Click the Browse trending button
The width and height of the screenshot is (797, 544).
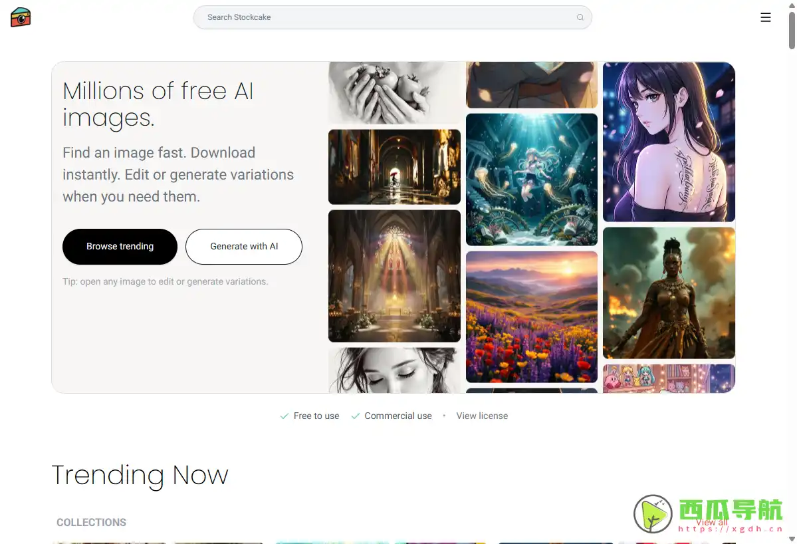pos(120,247)
